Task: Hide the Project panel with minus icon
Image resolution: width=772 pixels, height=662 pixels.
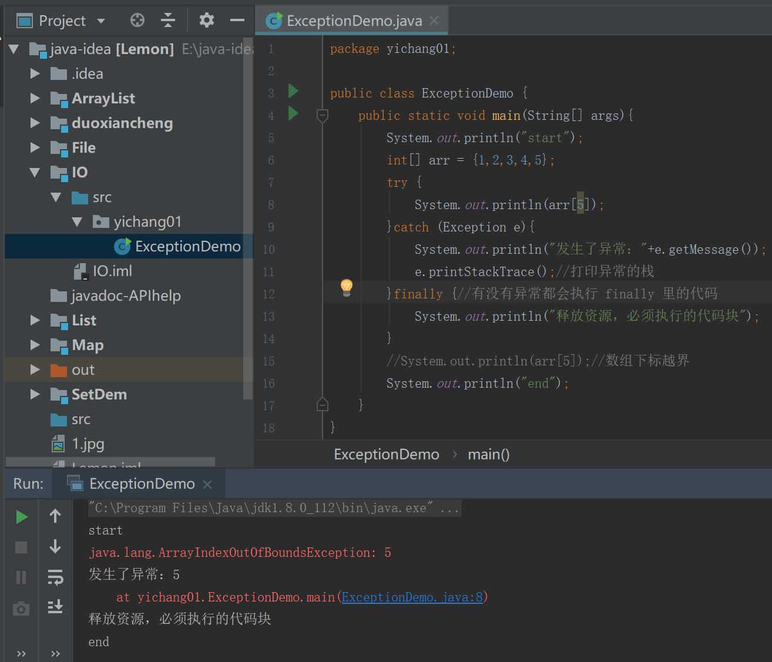Action: pos(237,21)
